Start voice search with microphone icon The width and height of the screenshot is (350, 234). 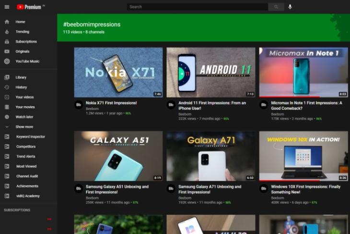290,7
